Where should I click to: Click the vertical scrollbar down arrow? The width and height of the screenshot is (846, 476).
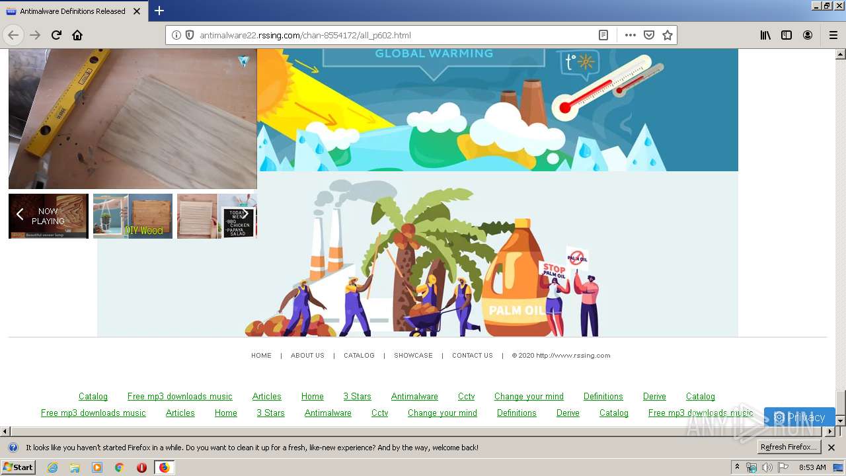[x=841, y=420]
